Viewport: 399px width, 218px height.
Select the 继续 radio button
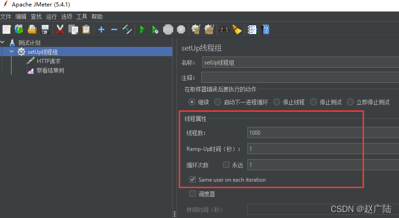pos(192,102)
